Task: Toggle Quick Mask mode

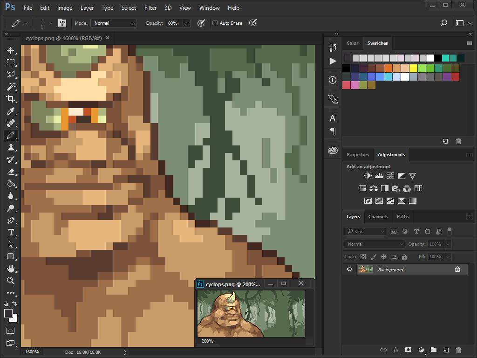Action: (10, 330)
